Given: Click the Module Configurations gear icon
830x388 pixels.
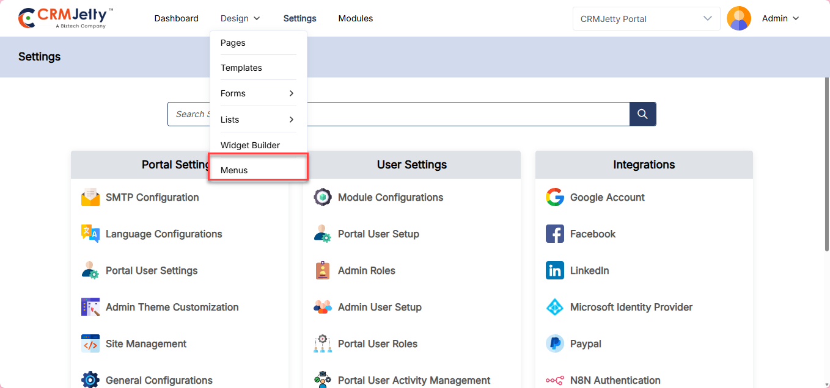Looking at the screenshot, I should 323,198.
